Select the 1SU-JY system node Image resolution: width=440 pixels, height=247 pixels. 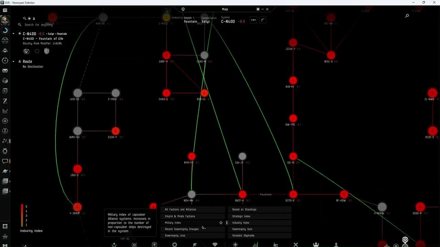242,156
